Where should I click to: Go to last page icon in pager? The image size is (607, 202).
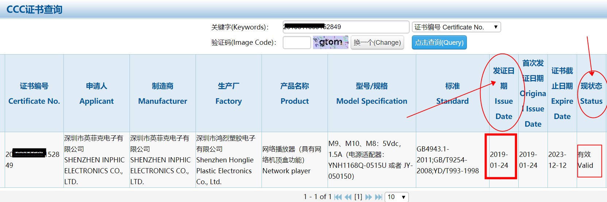[379, 197]
